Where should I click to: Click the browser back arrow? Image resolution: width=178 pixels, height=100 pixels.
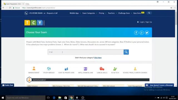(3, 8)
